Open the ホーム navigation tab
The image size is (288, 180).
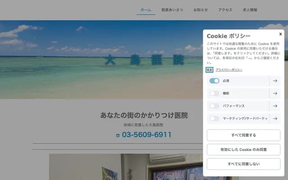coord(146,10)
